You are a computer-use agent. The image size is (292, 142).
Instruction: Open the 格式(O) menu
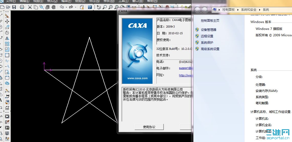[52, 1]
